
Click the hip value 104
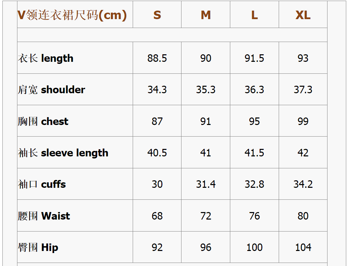pos(303,248)
